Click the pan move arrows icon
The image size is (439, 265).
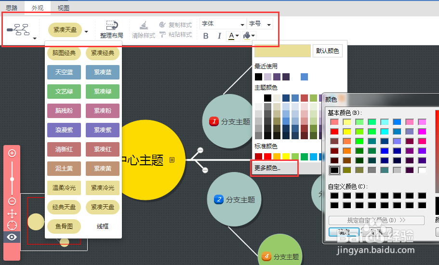12,214
